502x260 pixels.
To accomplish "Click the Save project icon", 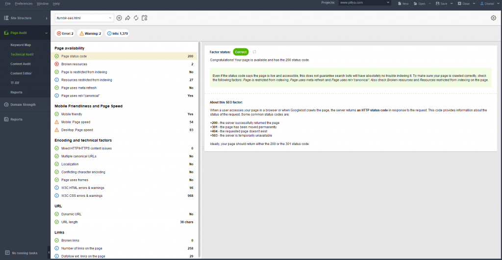I will 440,3.
